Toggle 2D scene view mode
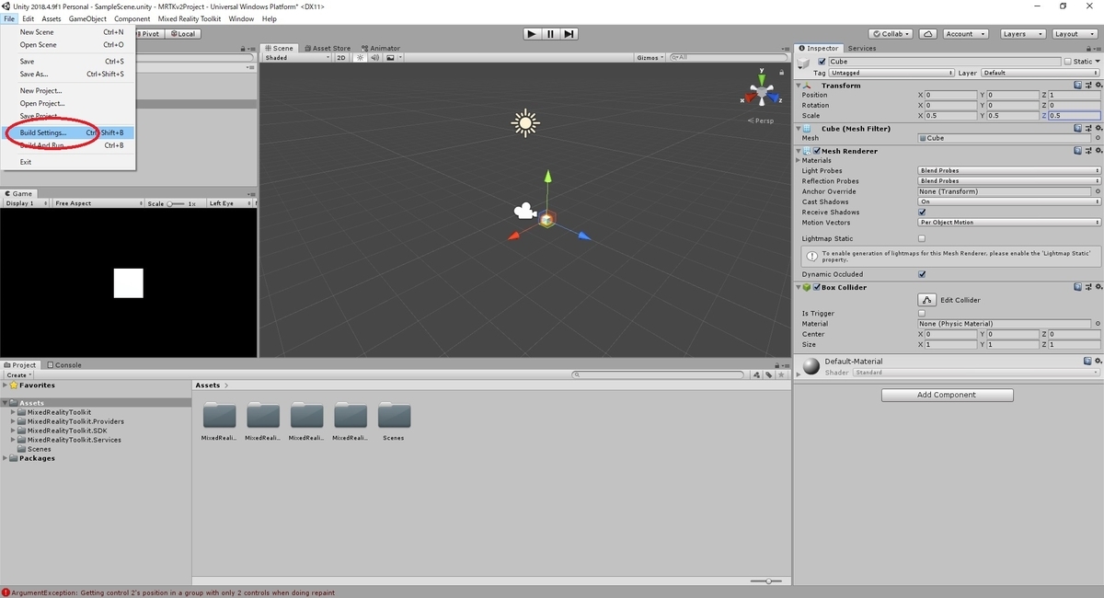The image size is (1104, 598). pos(340,58)
